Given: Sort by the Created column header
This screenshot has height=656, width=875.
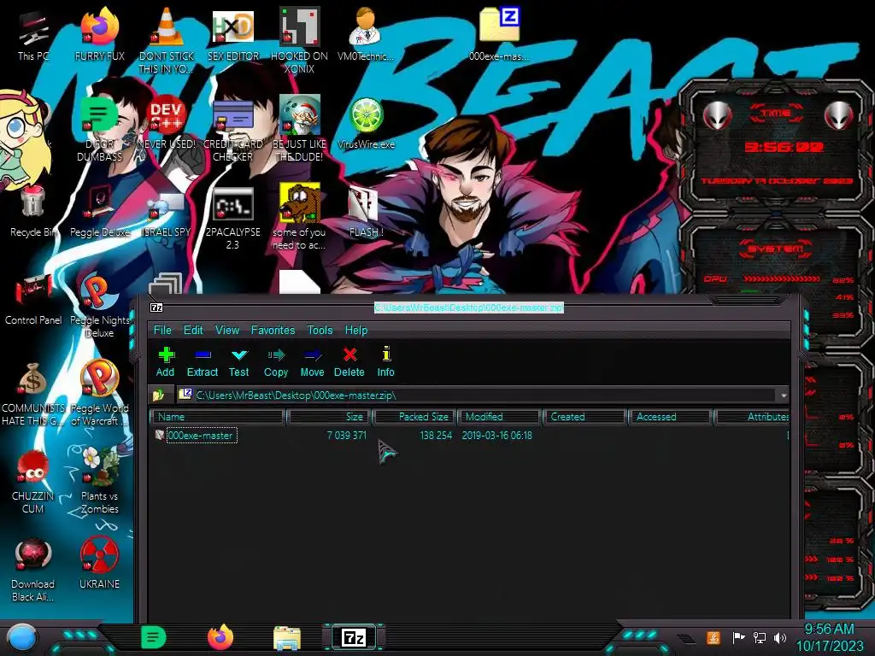Looking at the screenshot, I should (584, 417).
